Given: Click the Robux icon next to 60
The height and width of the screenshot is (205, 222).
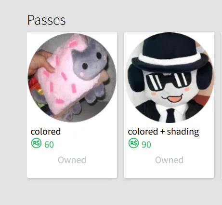Looking at the screenshot, I should [x=36, y=143].
